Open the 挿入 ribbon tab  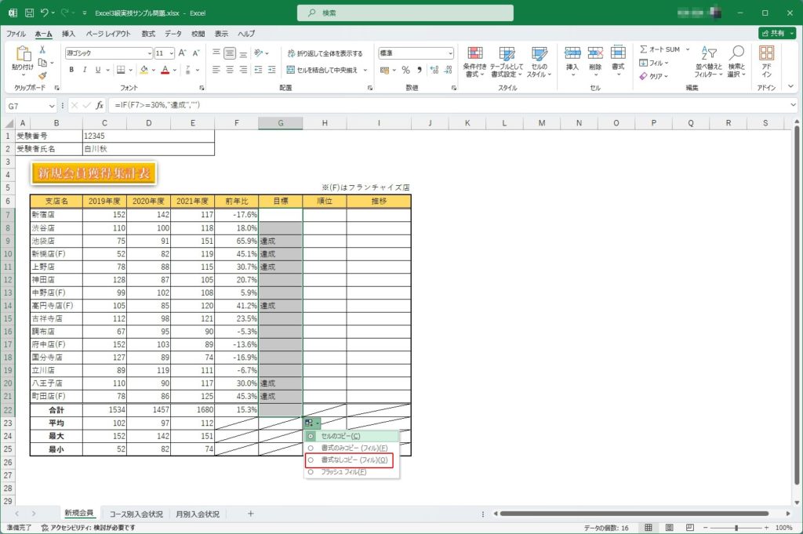[69, 34]
